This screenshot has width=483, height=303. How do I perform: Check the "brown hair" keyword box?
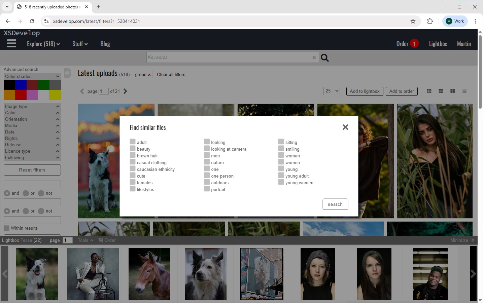pos(133,155)
